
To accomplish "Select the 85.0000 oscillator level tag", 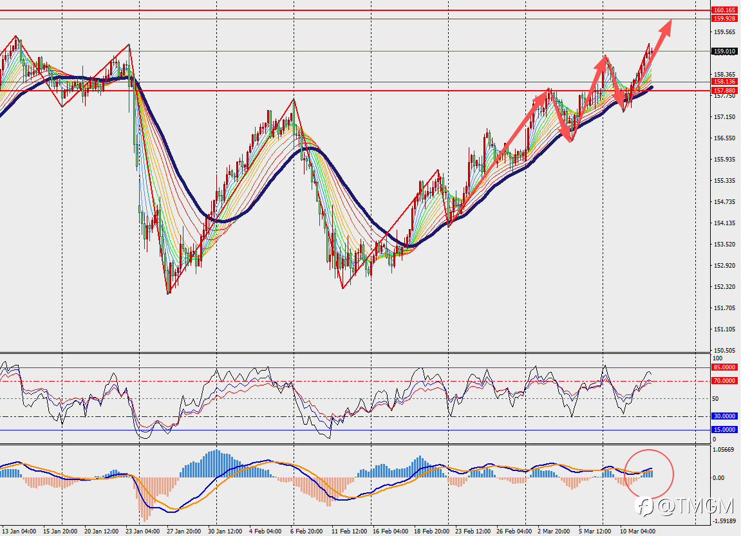I will [724, 367].
